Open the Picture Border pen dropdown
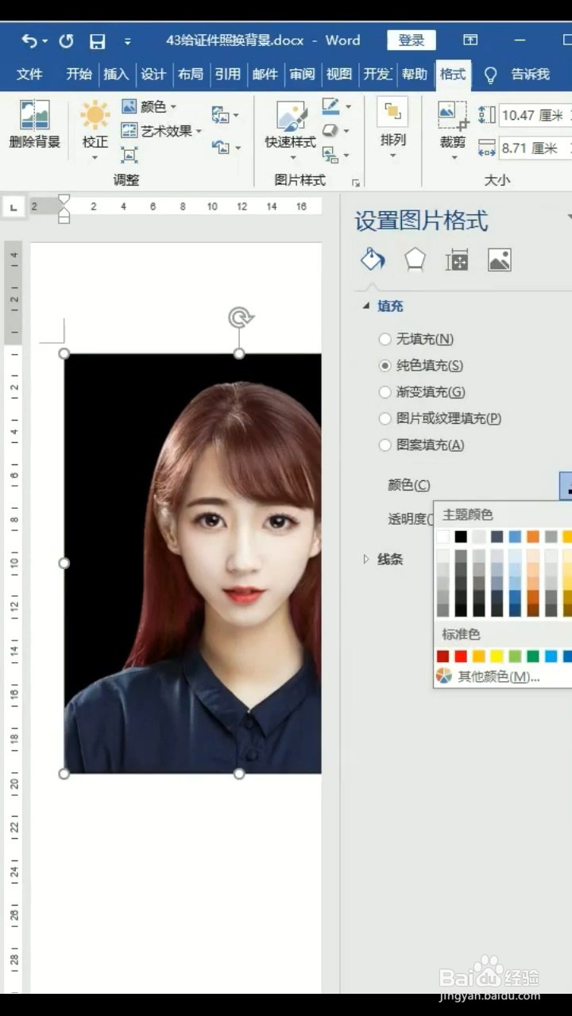This screenshot has width=572, height=1016. (x=337, y=106)
